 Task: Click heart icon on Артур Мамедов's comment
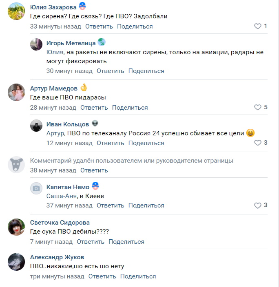point(257,107)
